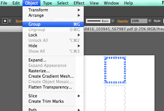Expand the Path submenu
This screenshot has width=164, height=111.
tap(53, 110)
